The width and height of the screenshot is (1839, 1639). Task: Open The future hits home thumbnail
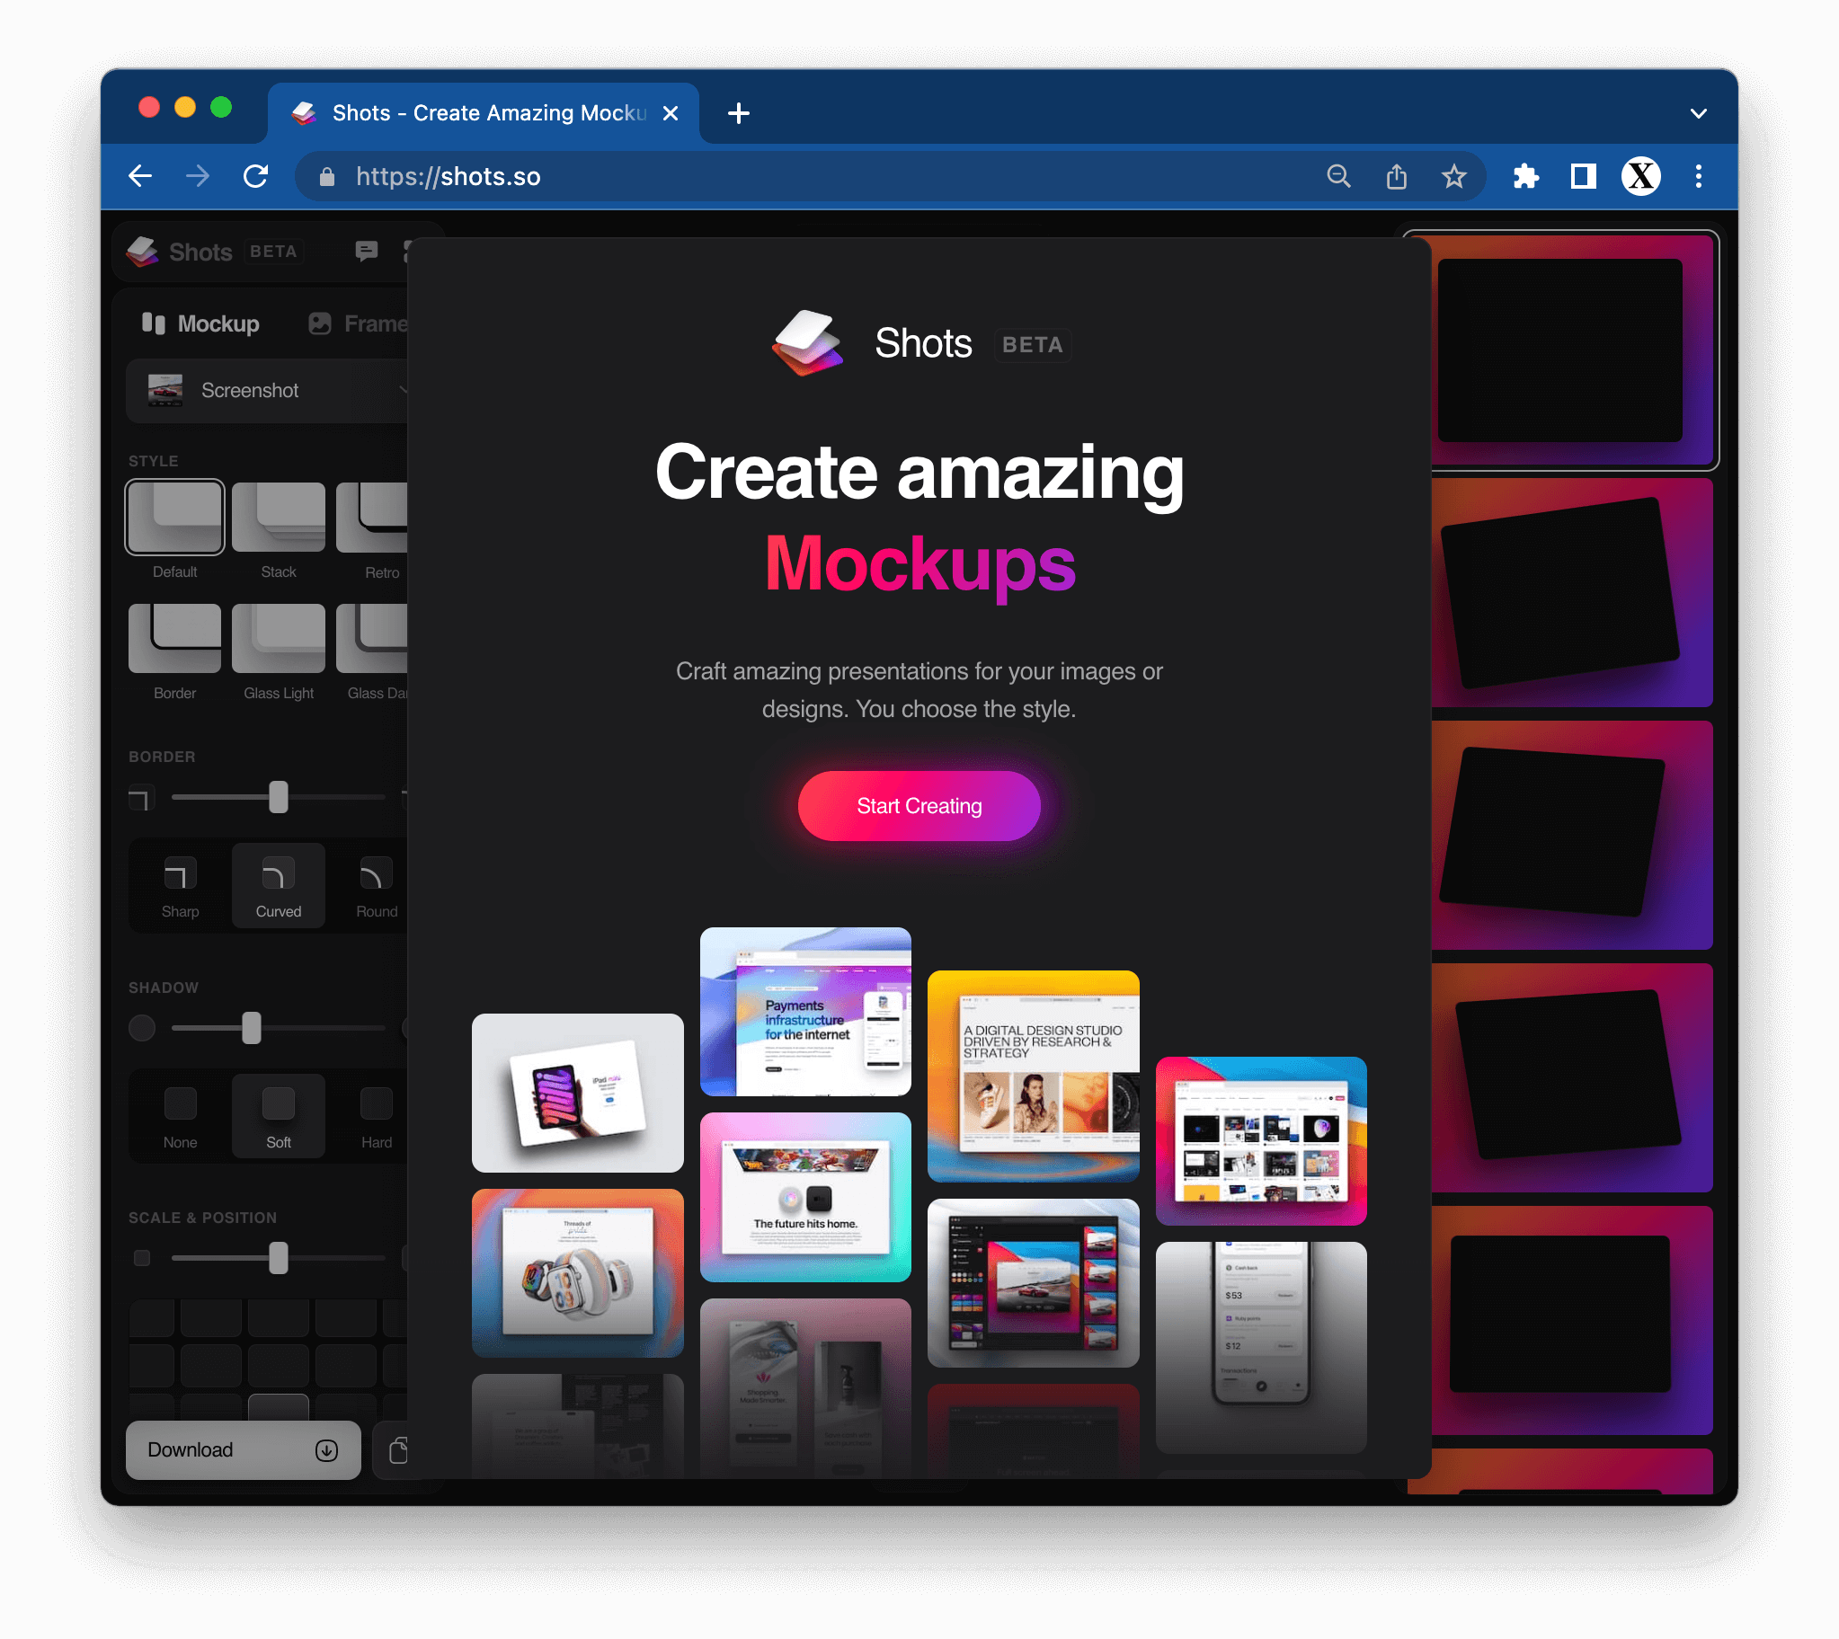click(x=805, y=1197)
